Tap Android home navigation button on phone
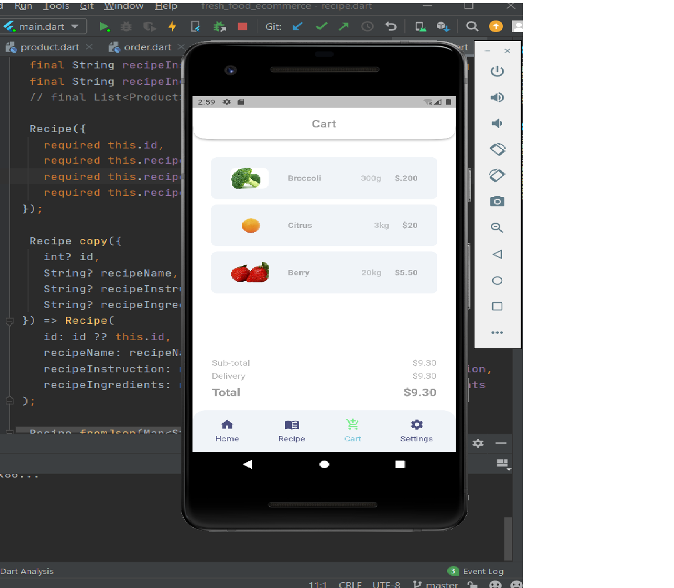The width and height of the screenshot is (674, 588). (325, 464)
